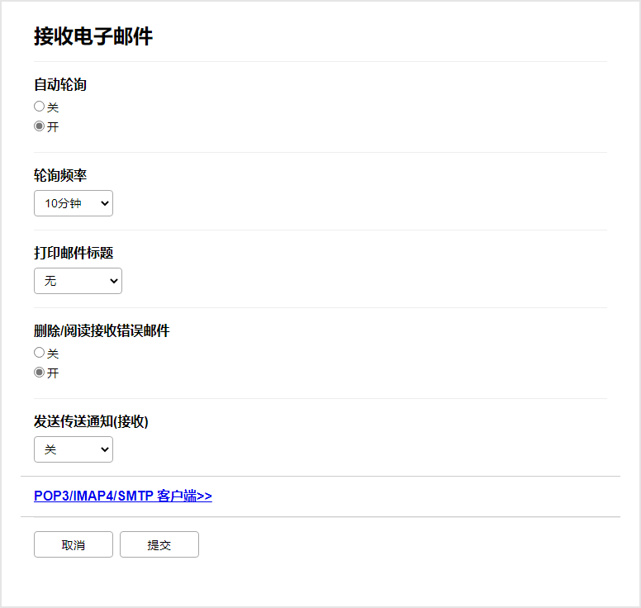The height and width of the screenshot is (608, 641).
Task: Click the 开 label text beside 自动轮询 radio
Action: coord(53,127)
